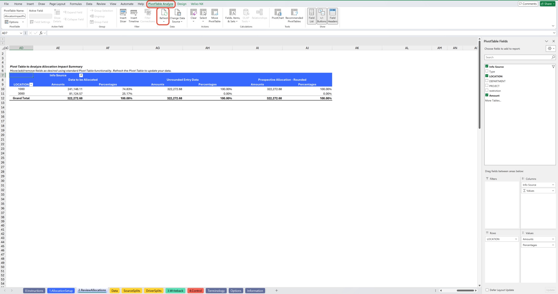Enable Defer Layout Update checkbox
This screenshot has width=558, height=294.
487,290
